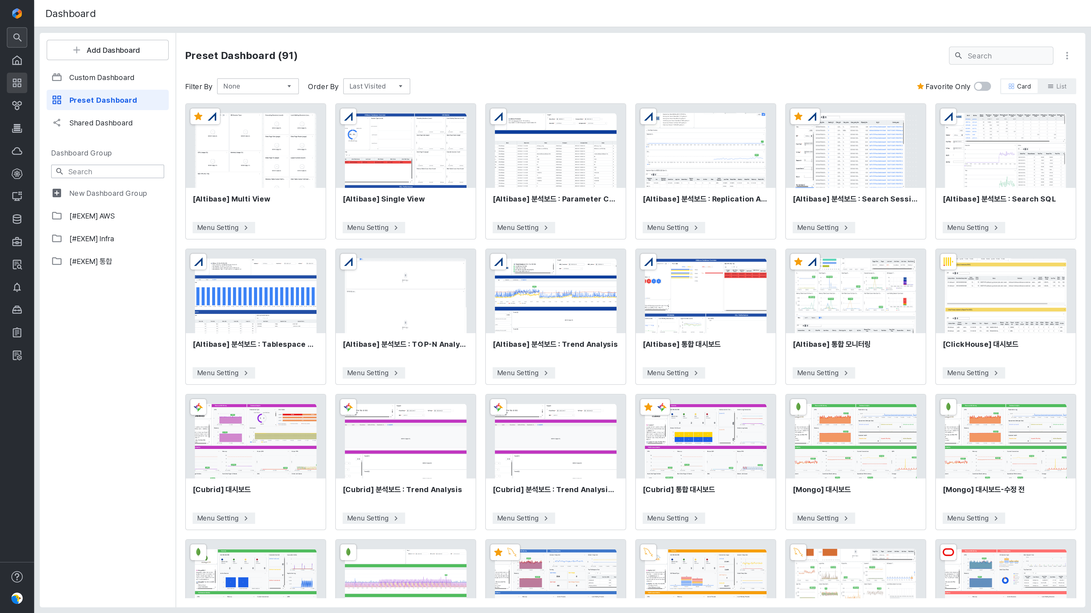Screen dimensions: 1091x613
Task: Click the Add Dashboard button
Action: [108, 50]
